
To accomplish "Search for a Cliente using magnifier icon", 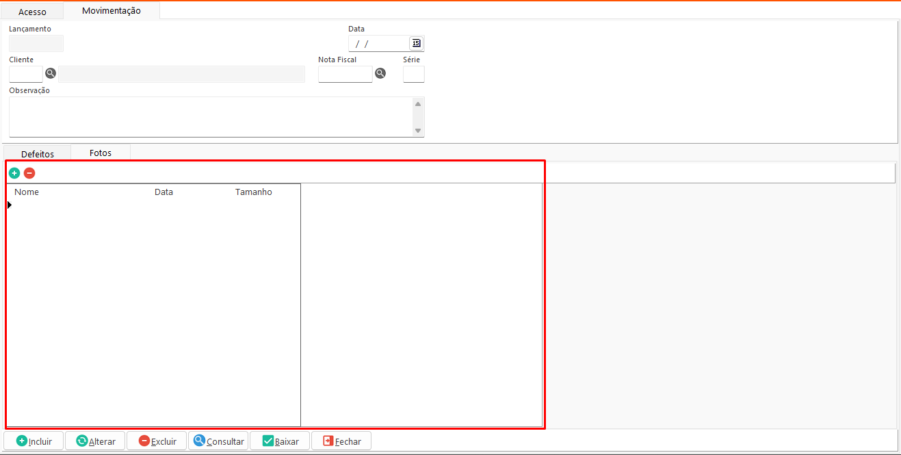I will tap(51, 73).
